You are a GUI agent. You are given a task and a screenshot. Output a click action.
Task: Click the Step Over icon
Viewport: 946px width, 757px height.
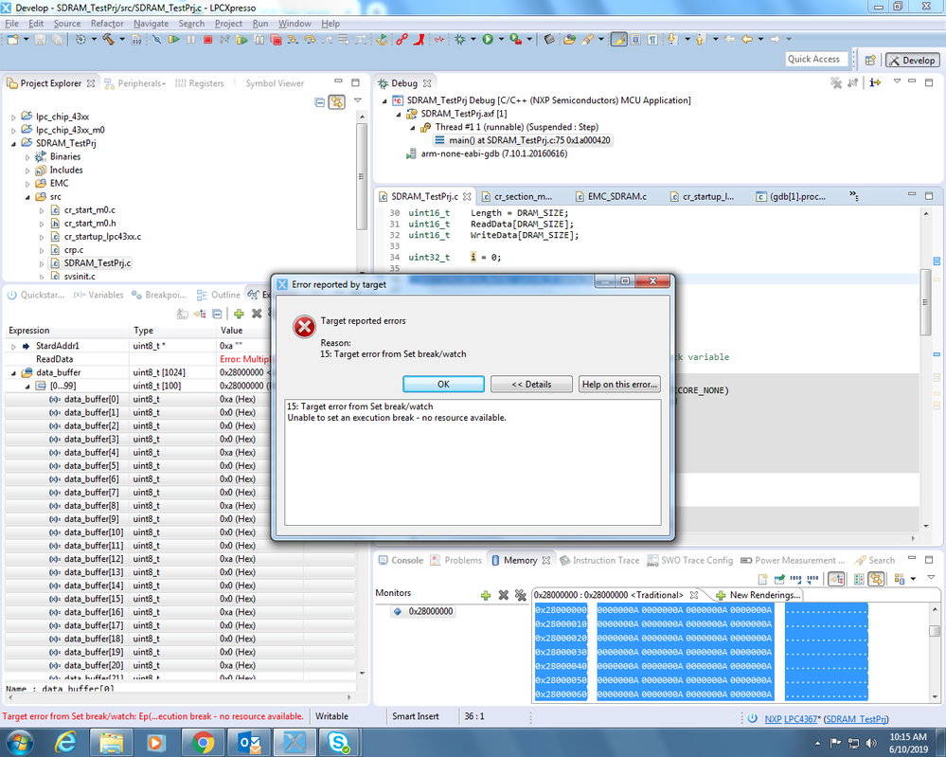click(310, 40)
